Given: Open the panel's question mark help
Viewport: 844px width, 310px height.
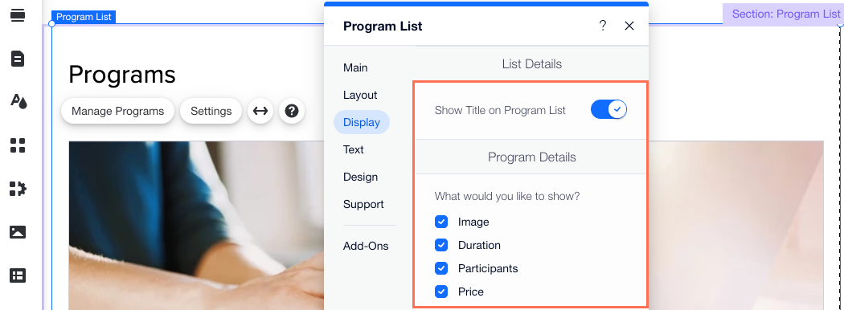Looking at the screenshot, I should click(603, 25).
